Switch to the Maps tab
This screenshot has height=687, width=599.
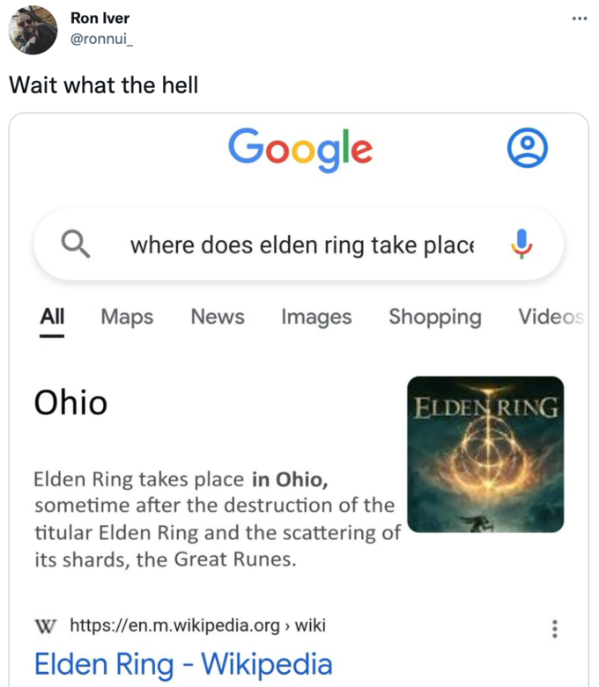[127, 317]
